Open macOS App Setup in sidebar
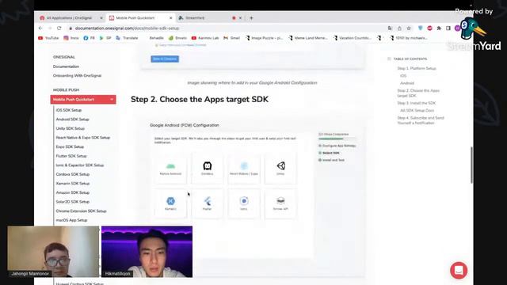This screenshot has width=507, height=285. pos(71,220)
